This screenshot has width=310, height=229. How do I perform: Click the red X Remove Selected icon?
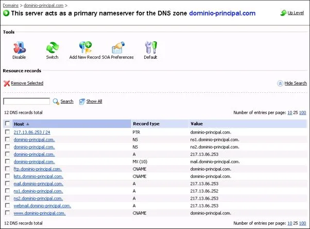pos(7,84)
